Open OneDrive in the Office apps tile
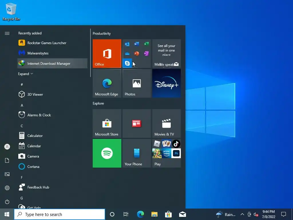Viewport: 293px width, 220px height. [x=127, y=54]
